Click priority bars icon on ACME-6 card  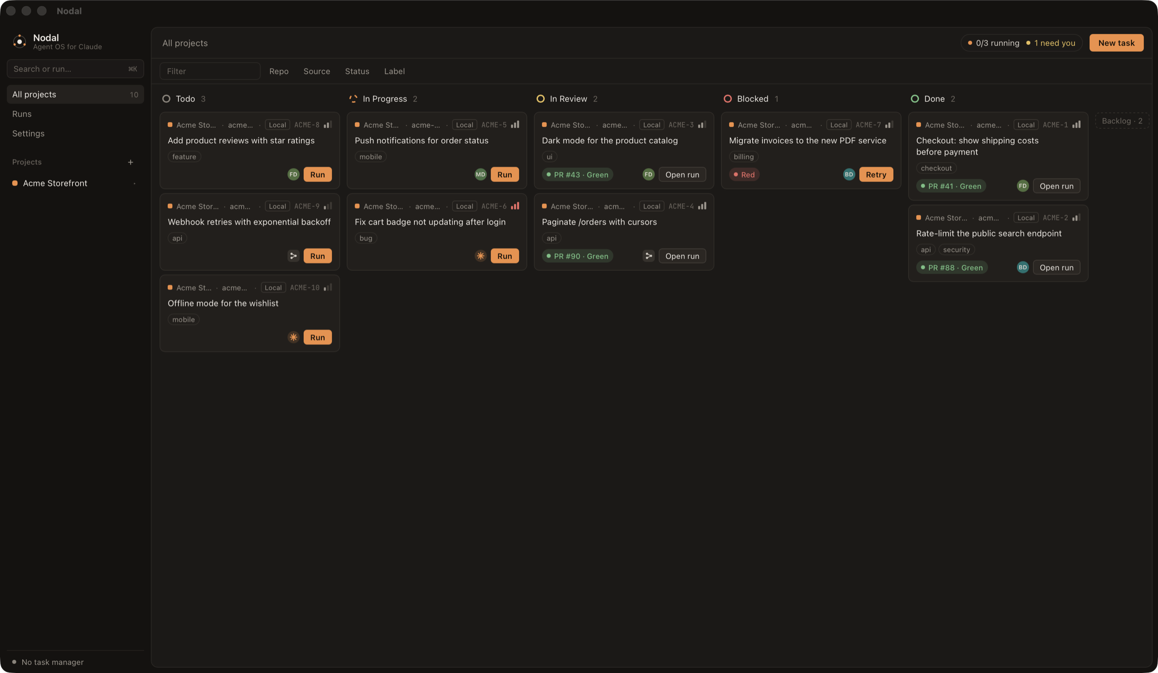pyautogui.click(x=515, y=206)
